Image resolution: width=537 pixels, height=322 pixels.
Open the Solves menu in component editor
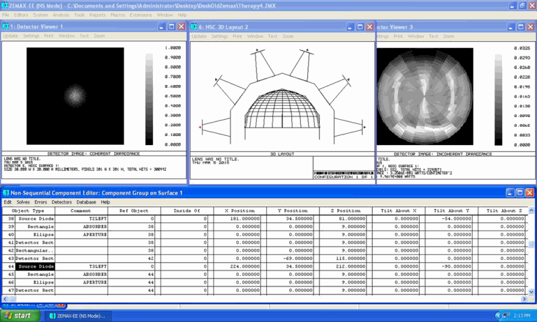[x=24, y=202]
